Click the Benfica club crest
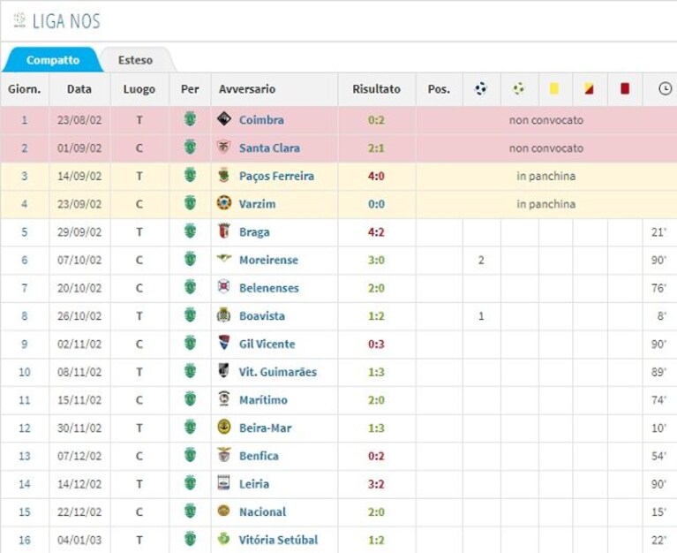The image size is (677, 553). [223, 454]
